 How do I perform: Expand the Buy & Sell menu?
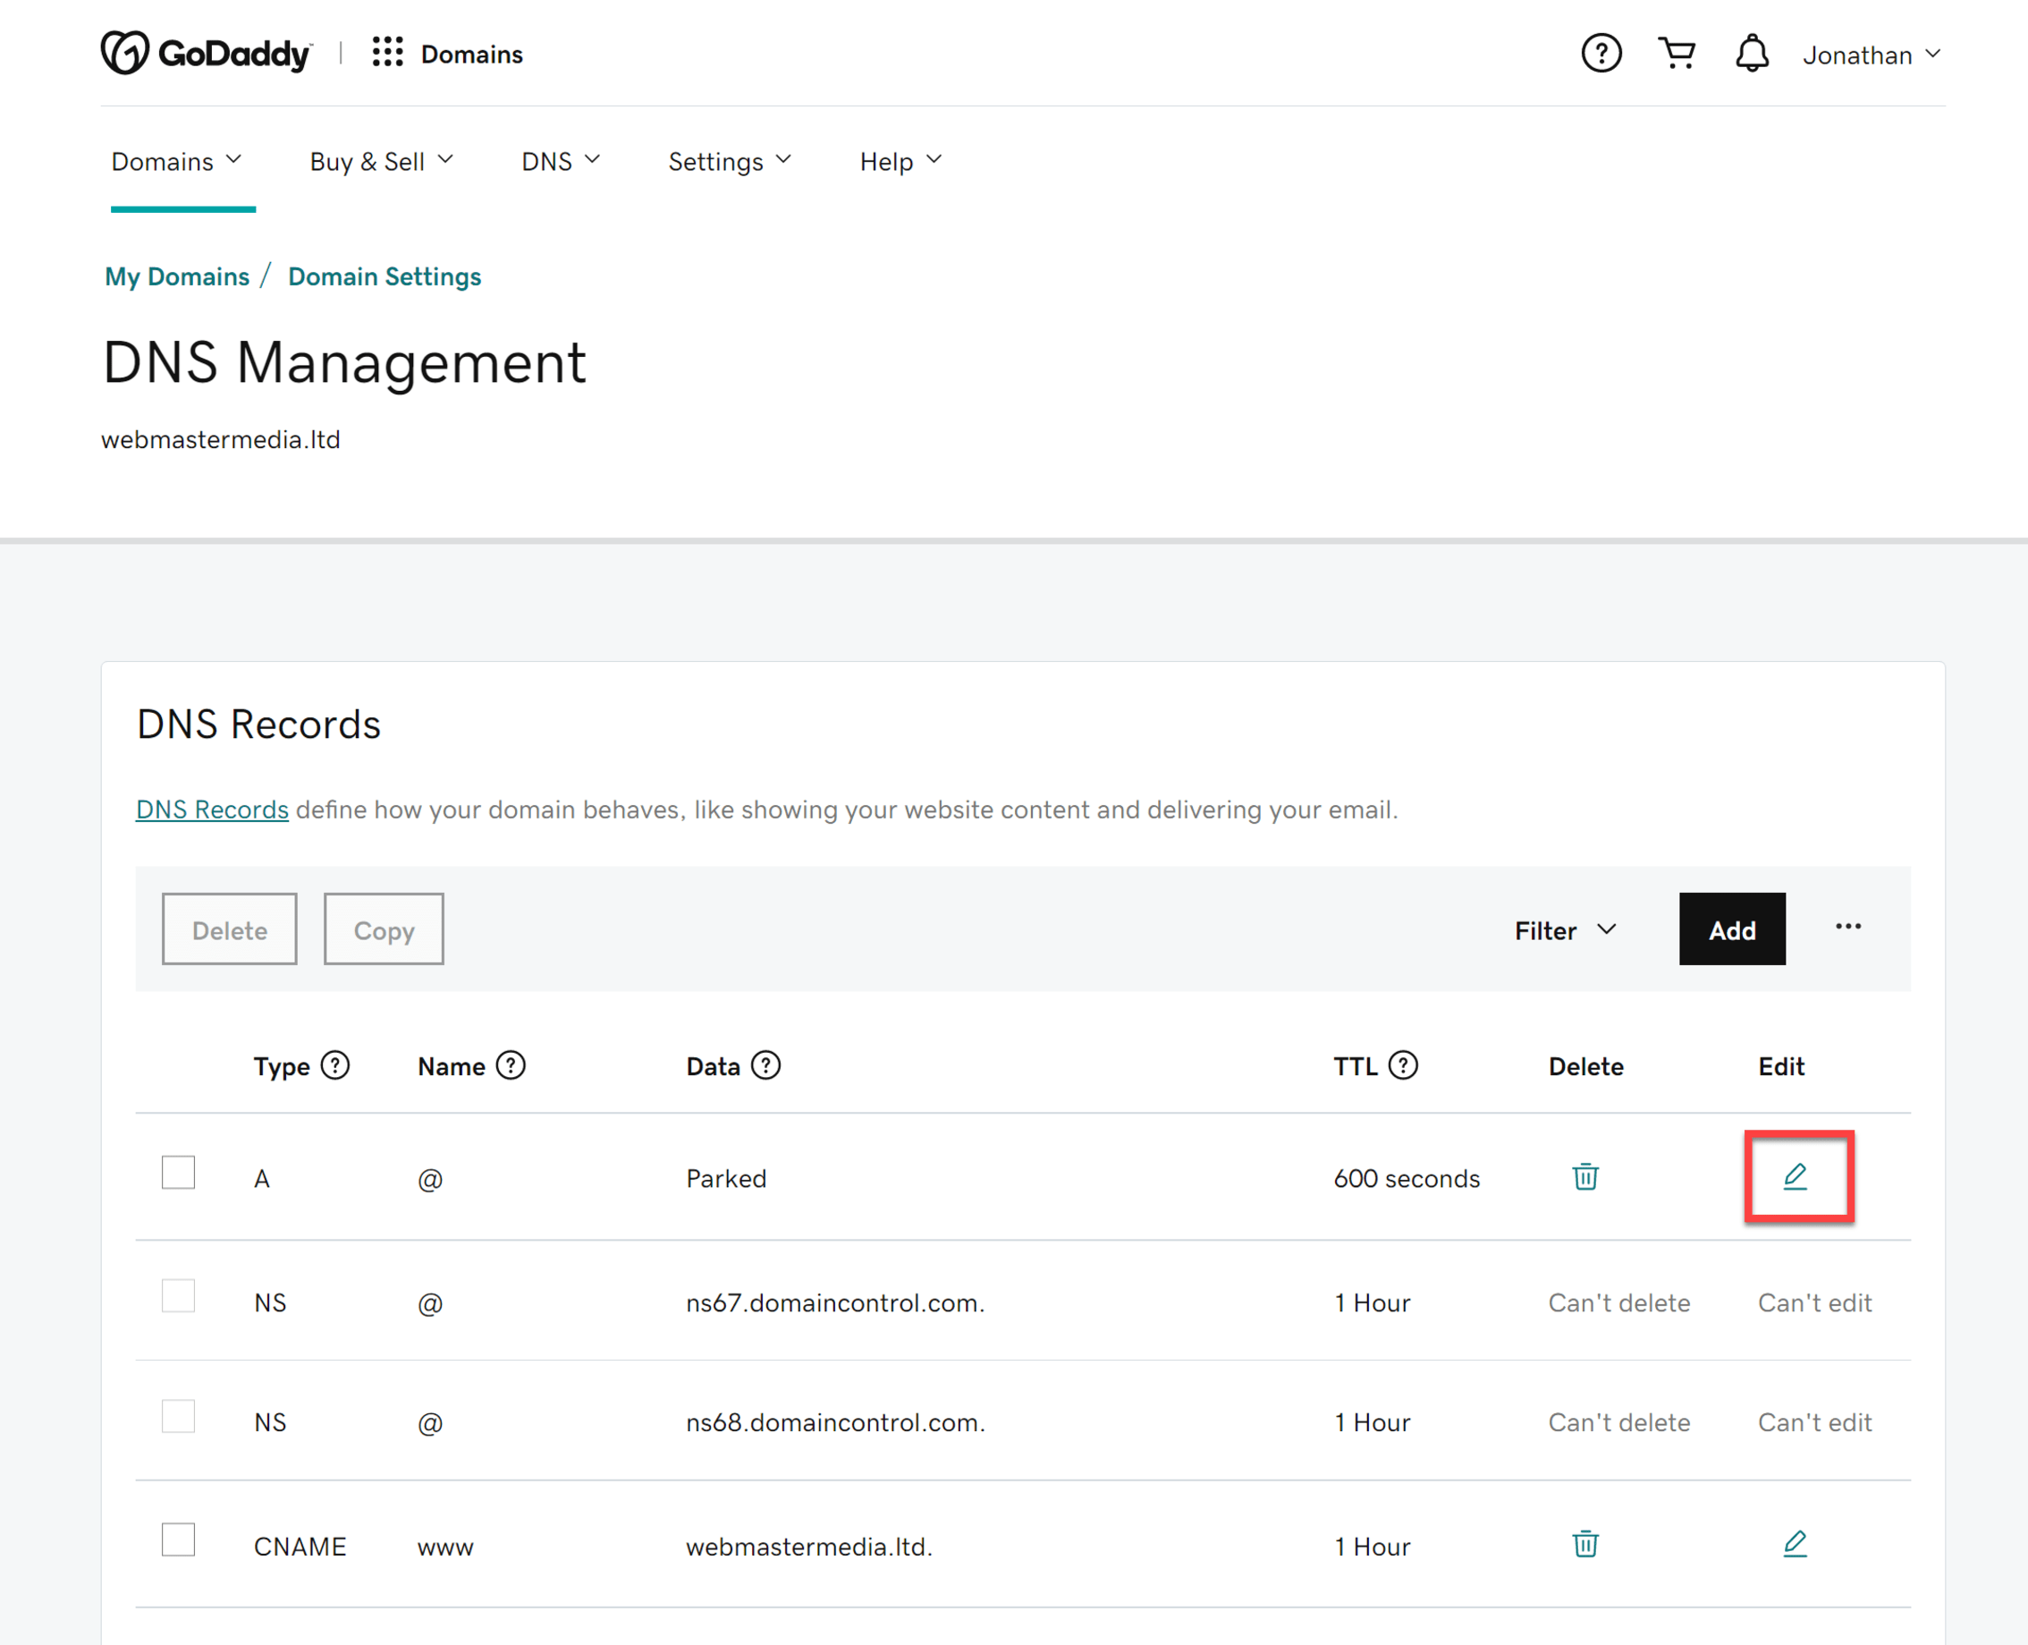382,161
